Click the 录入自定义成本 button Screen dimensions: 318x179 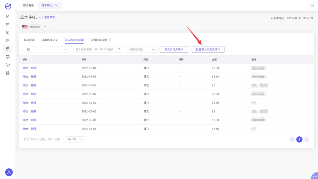click(174, 49)
